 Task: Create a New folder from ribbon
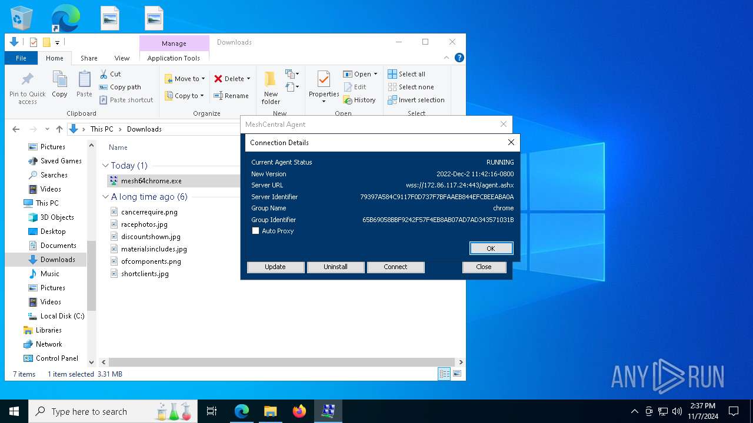(x=271, y=88)
